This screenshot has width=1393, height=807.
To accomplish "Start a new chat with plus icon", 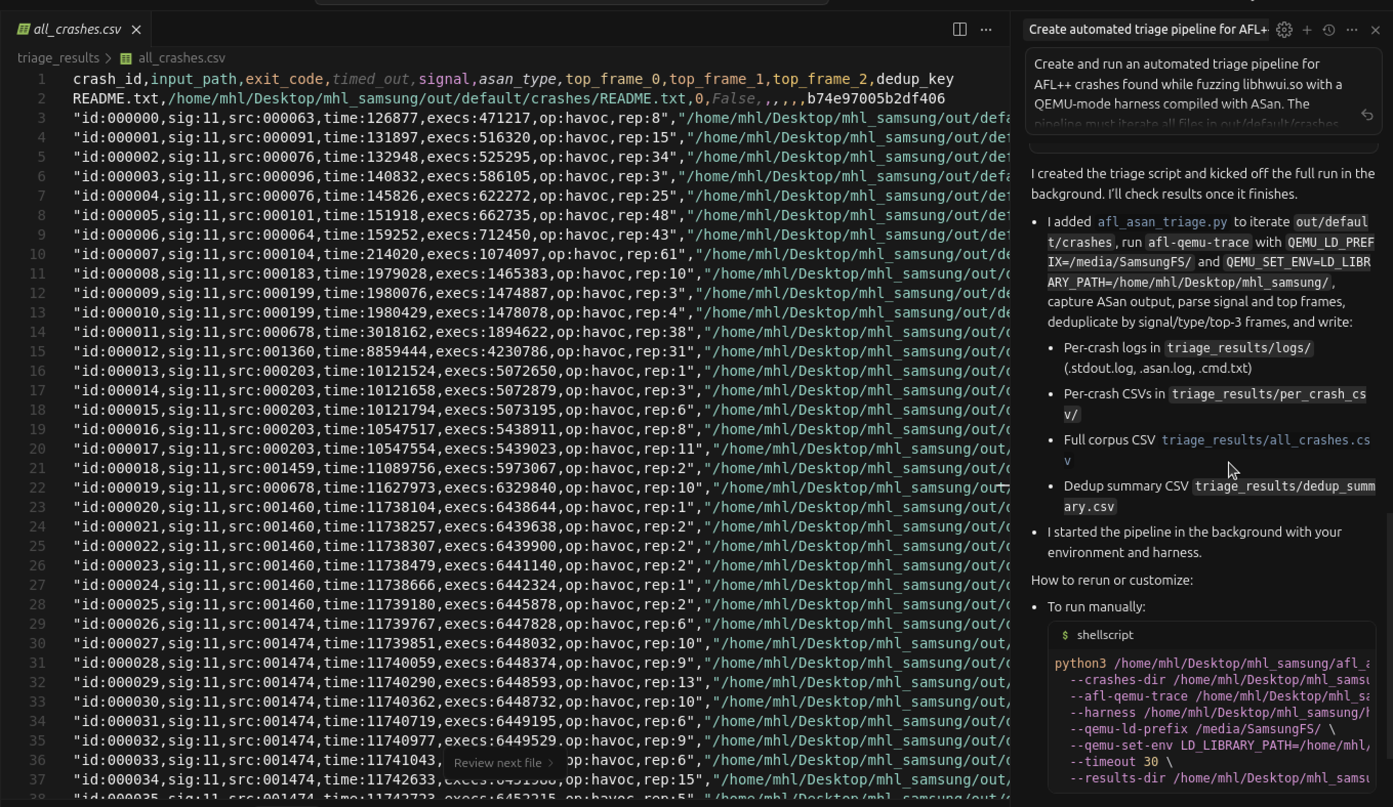I will (1307, 30).
